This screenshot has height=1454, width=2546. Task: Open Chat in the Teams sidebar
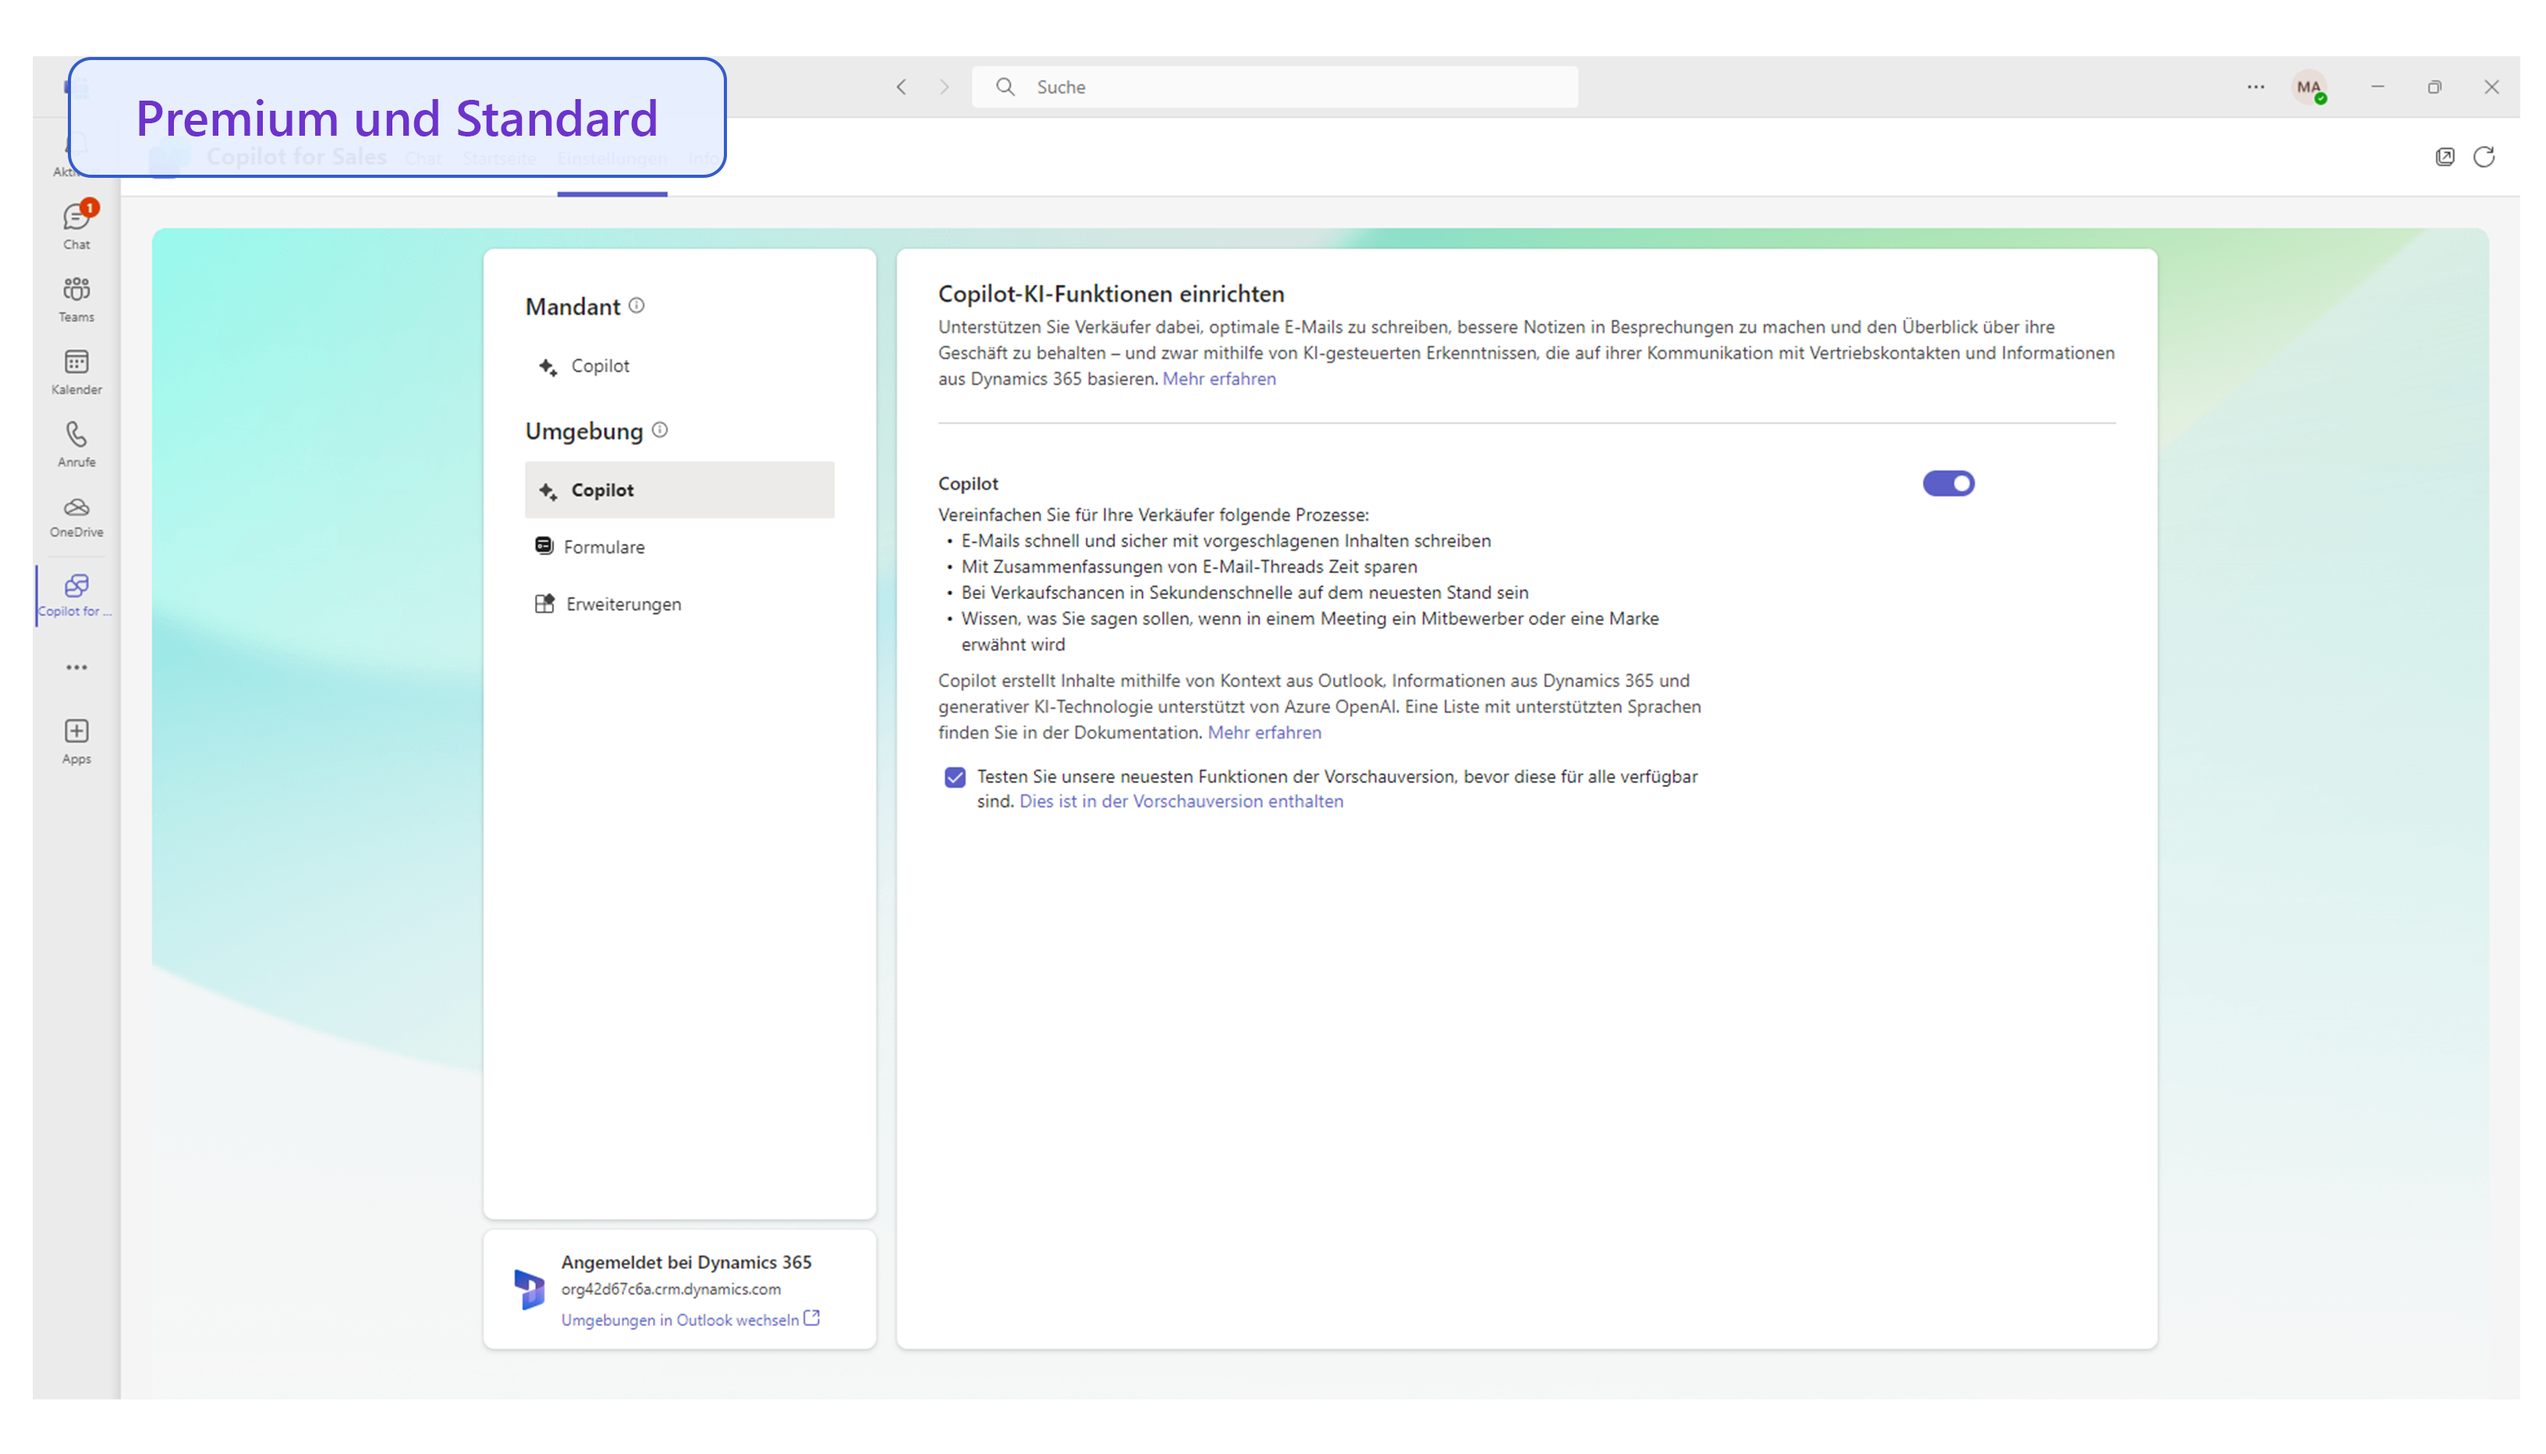(x=76, y=225)
